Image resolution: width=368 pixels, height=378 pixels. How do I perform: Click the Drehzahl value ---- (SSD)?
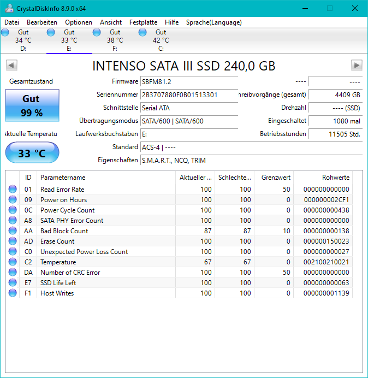point(335,108)
